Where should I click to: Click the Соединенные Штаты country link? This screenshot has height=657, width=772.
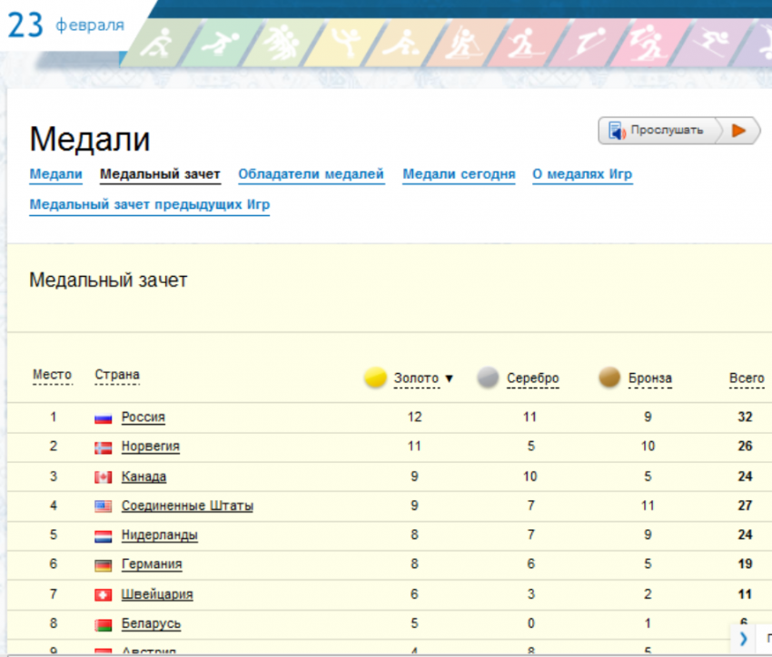187,506
